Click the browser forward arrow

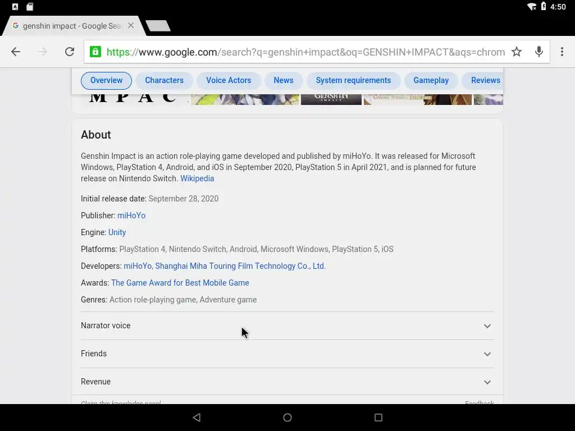click(x=43, y=52)
